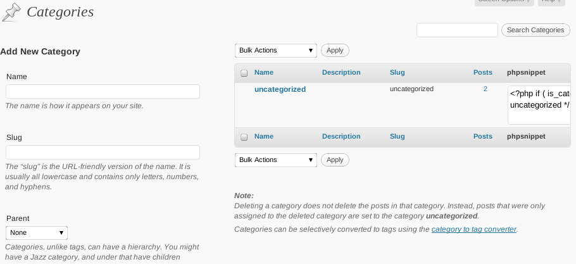Image resolution: width=576 pixels, height=264 pixels.
Task: Tick the select-all checkbox in table header
Action: 244,73
